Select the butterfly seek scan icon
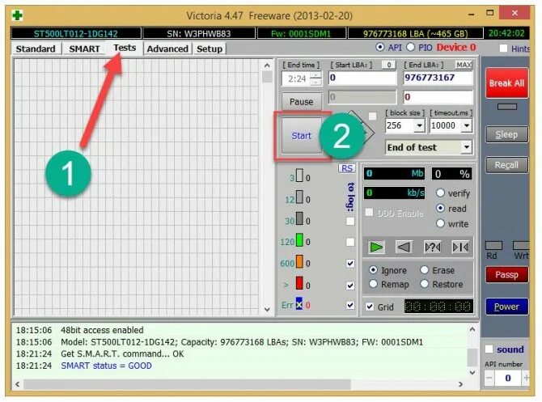 click(x=460, y=248)
